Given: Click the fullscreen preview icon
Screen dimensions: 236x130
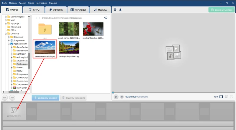Looking at the screenshot, I should [x=232, y=97].
